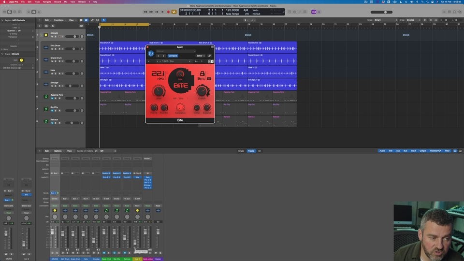This screenshot has width=464, height=261.
Task: Go to beginning with transport button
Action: click(157, 12)
